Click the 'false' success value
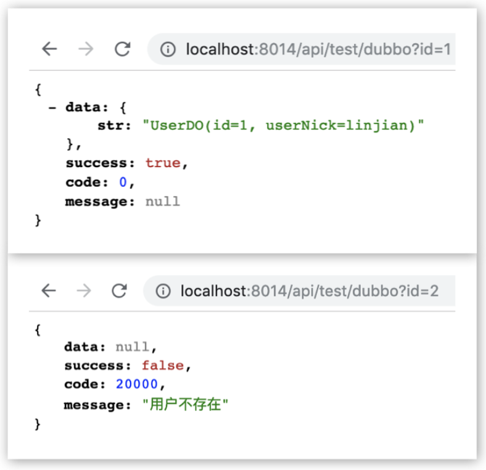 [163, 365]
